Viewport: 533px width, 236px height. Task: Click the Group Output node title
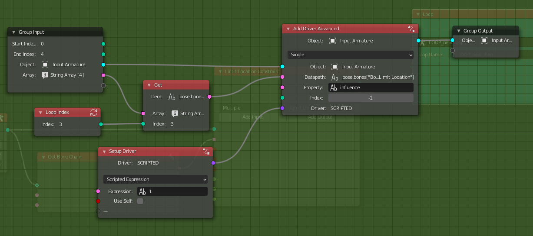(x=478, y=31)
